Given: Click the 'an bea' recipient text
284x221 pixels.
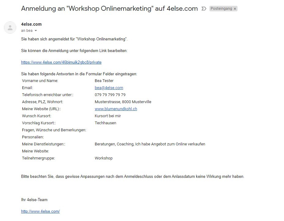Looking at the screenshot, I should point(27,31).
